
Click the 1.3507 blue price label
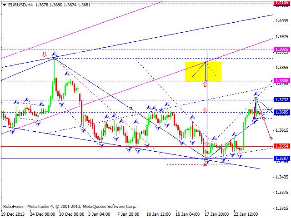[280, 159]
